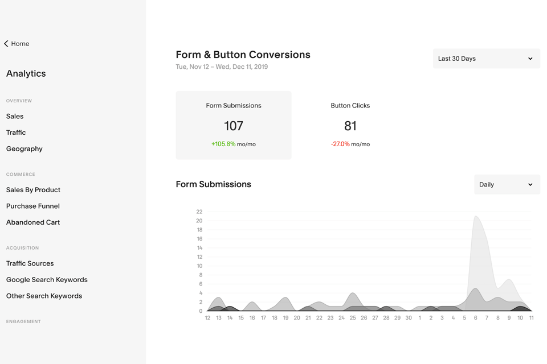Select the Form Submissions metric card
Viewport: 547px width, 364px height.
point(234,125)
